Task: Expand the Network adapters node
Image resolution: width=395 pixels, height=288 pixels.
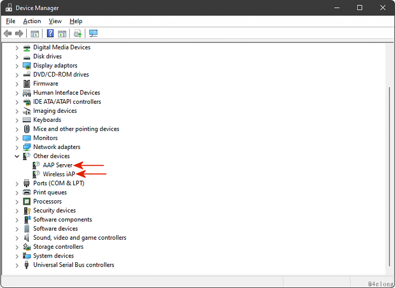Action: pos(17,147)
